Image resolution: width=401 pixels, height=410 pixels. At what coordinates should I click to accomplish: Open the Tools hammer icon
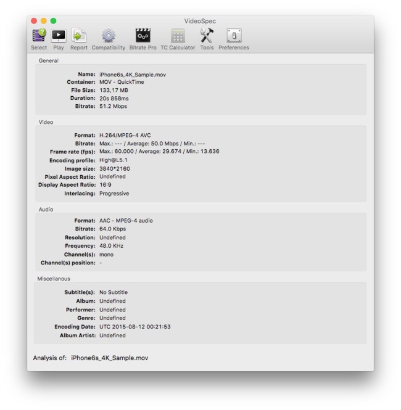click(207, 35)
